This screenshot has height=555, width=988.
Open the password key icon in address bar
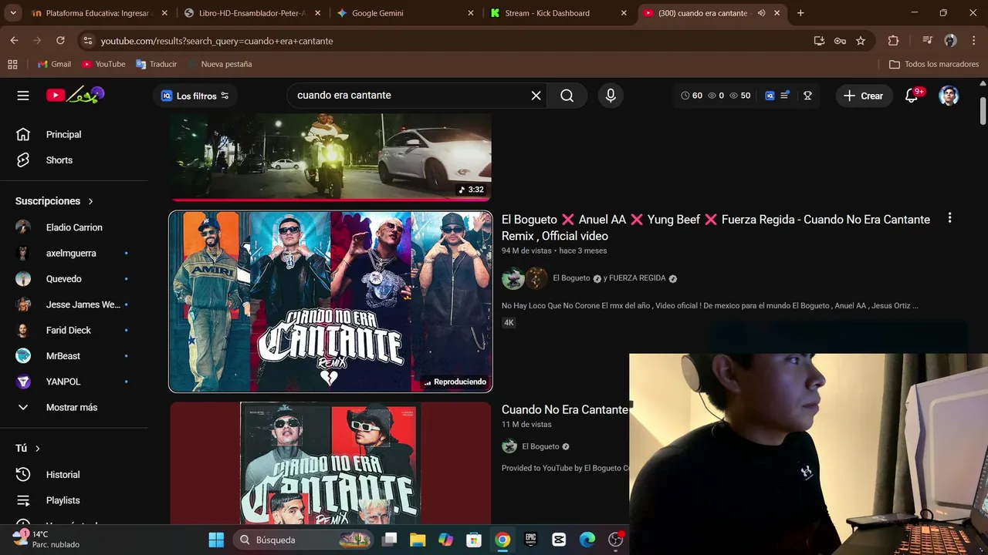coord(840,41)
